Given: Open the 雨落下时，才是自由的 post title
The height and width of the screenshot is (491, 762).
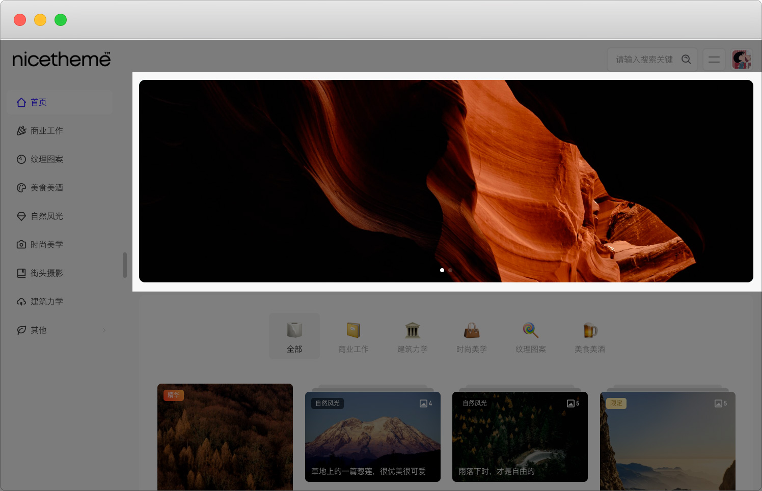Looking at the screenshot, I should (x=497, y=471).
